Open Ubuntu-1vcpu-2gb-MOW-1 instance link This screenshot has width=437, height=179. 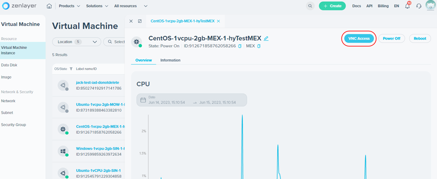click(100, 105)
